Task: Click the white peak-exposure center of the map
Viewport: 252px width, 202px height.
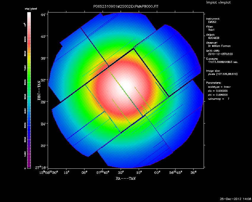Action: point(126,85)
